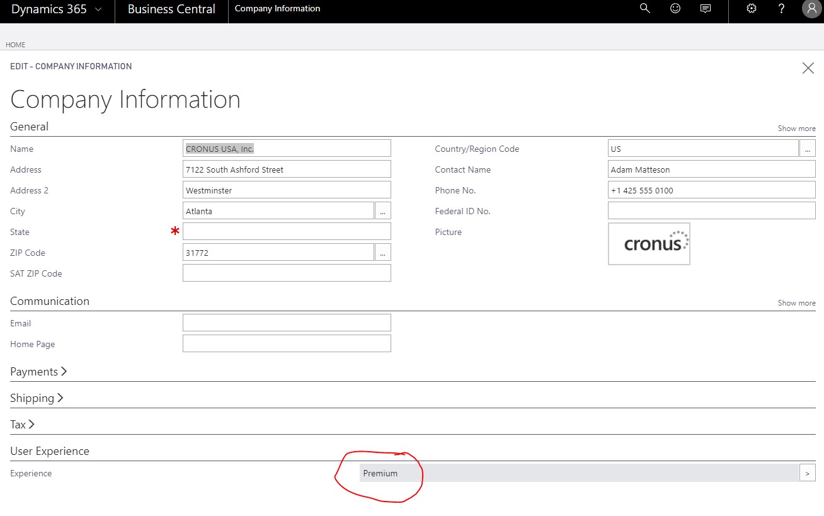The image size is (824, 516).
Task: Click the Address field 7122 South Ashford Street
Action: pyautogui.click(x=287, y=169)
